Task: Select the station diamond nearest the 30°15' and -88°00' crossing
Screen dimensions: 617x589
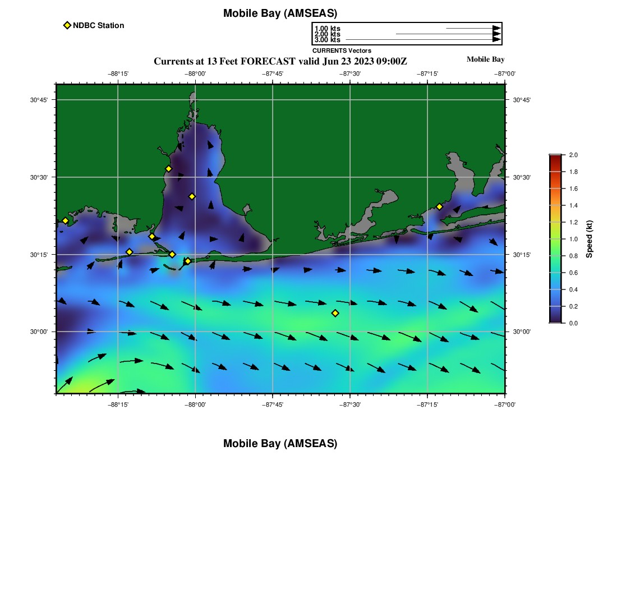Action: [187, 261]
